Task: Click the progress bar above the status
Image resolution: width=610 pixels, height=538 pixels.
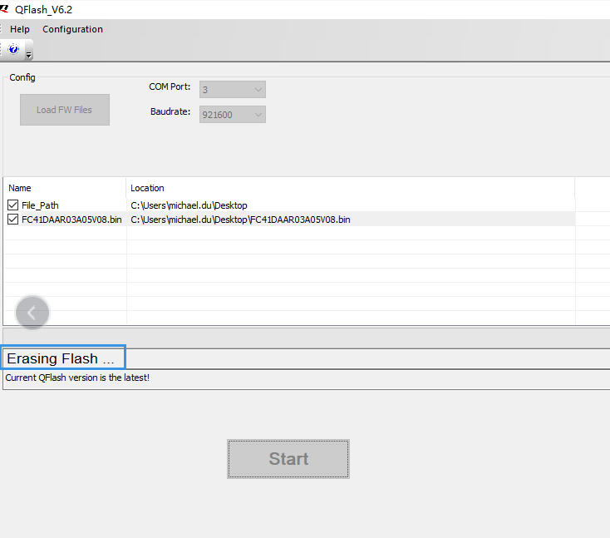Action: tap(305, 337)
